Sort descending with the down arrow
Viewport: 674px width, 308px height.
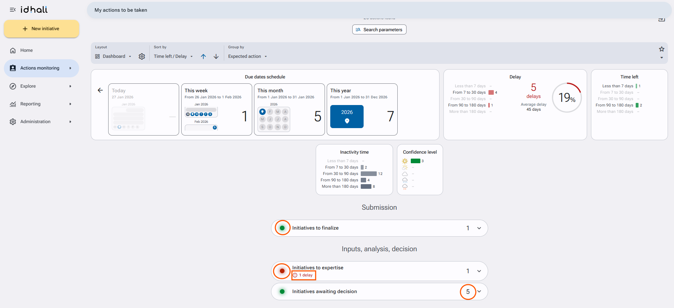click(216, 56)
